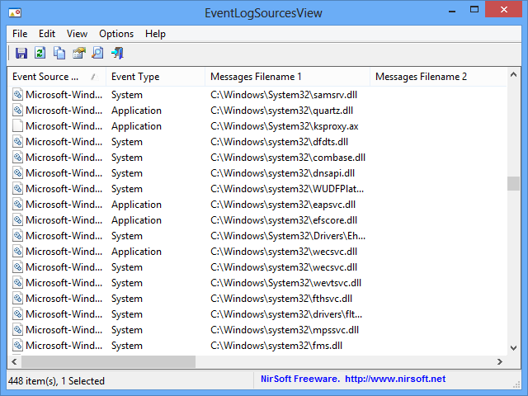Click the row icon next to WUDFPlat... entry
Image resolution: width=528 pixels, height=396 pixels.
17,189
